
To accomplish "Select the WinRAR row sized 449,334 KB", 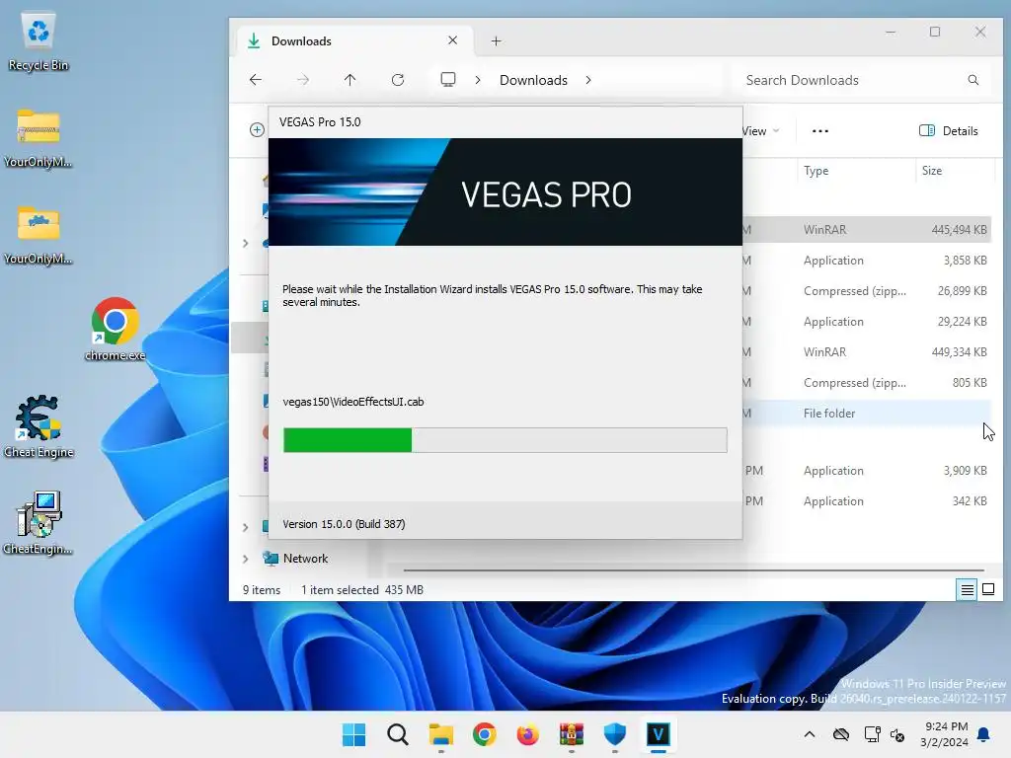I will click(x=867, y=352).
